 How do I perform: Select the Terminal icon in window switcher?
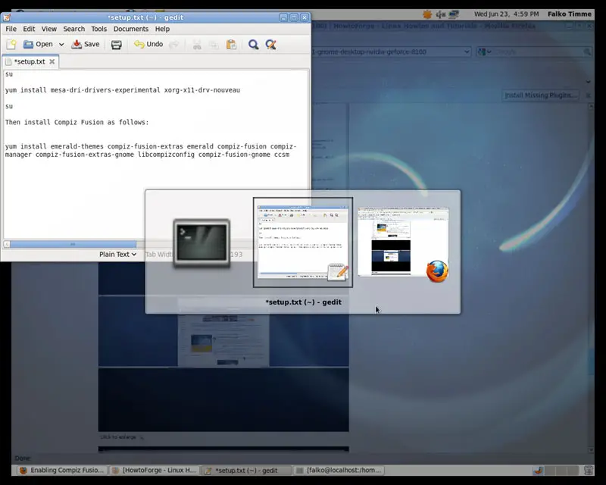coord(201,242)
